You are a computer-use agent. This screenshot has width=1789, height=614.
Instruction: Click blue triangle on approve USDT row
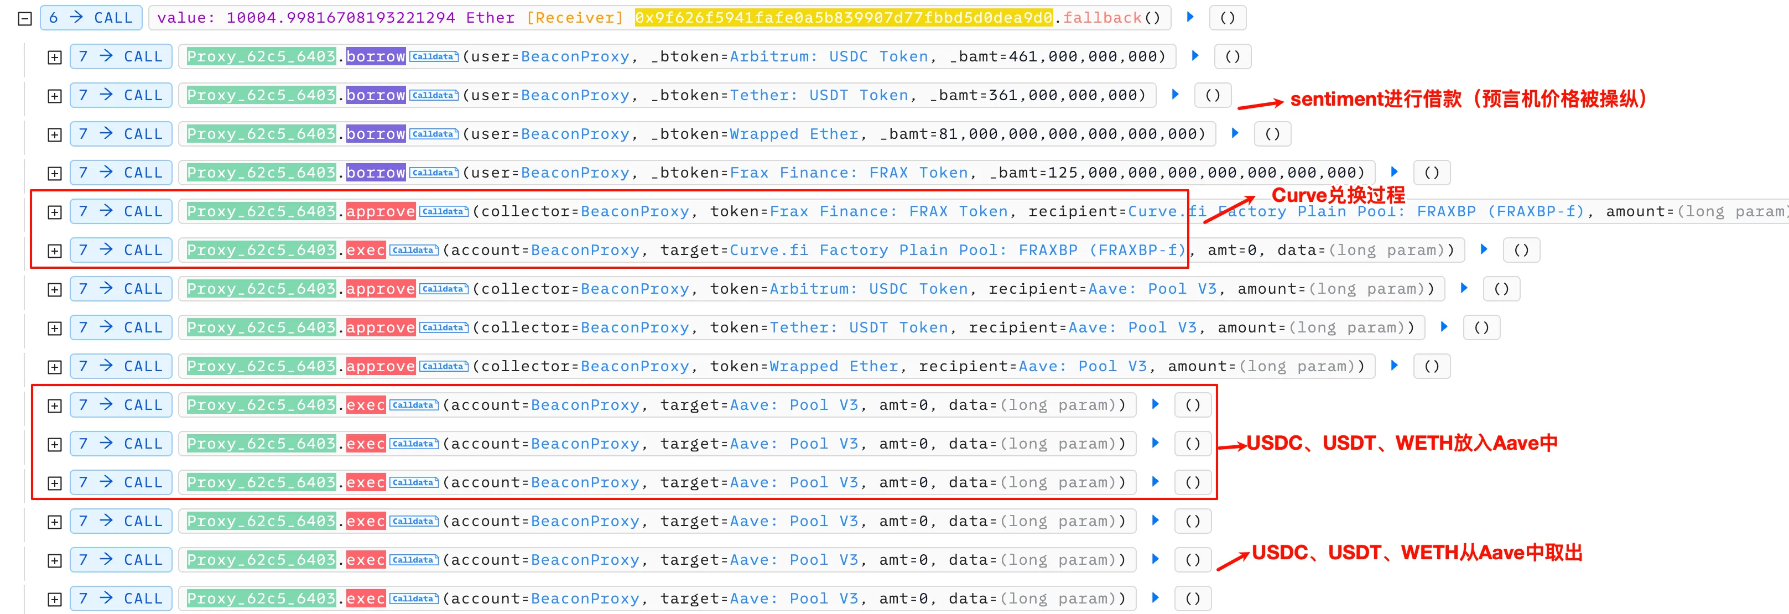tap(1444, 326)
